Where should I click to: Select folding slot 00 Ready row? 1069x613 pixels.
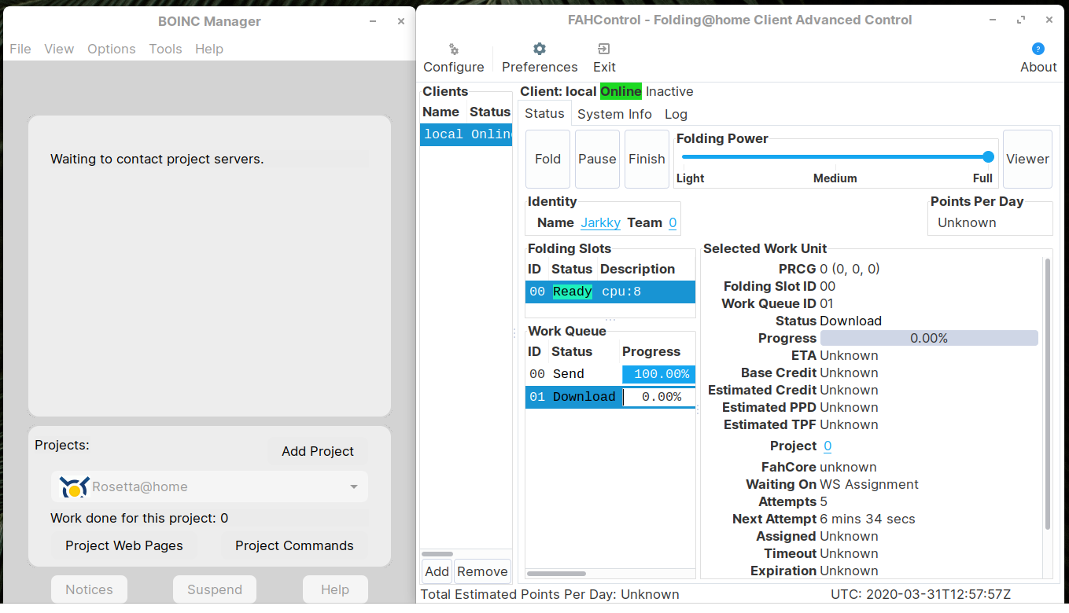click(x=610, y=292)
